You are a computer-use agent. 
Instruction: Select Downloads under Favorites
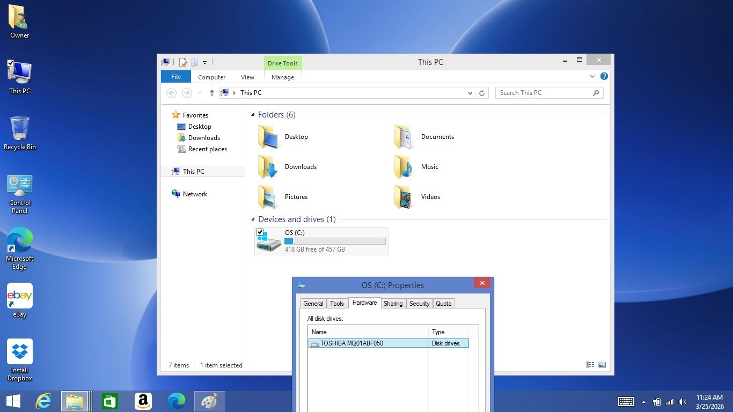pyautogui.click(x=204, y=138)
